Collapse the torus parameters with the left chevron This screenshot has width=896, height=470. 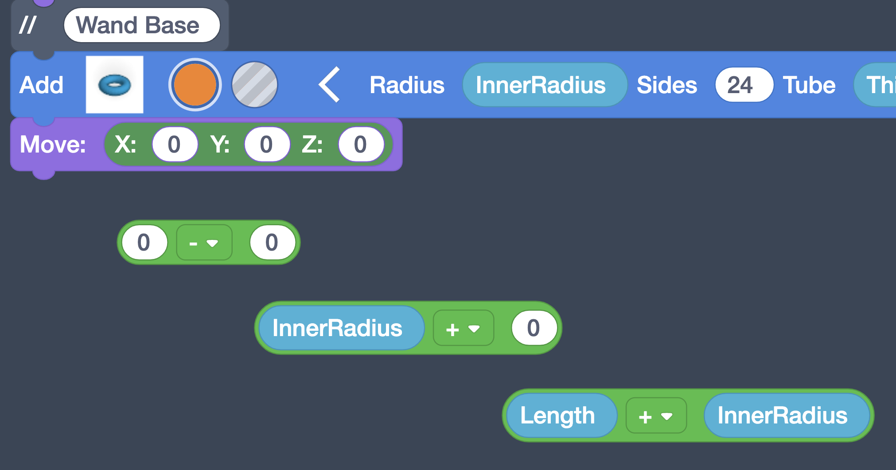pyautogui.click(x=328, y=85)
